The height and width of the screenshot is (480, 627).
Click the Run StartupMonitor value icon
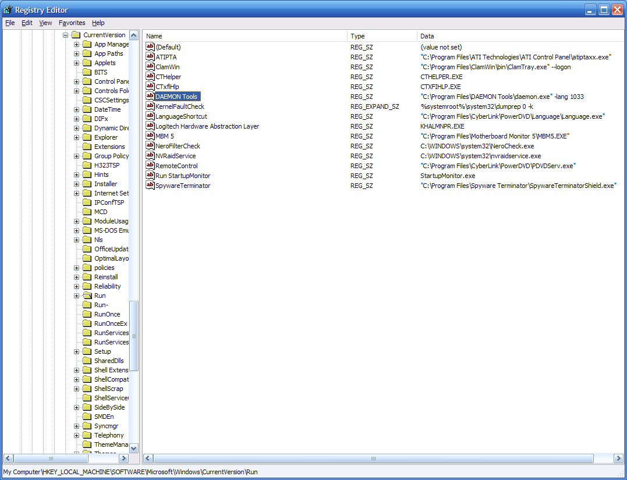click(x=150, y=176)
